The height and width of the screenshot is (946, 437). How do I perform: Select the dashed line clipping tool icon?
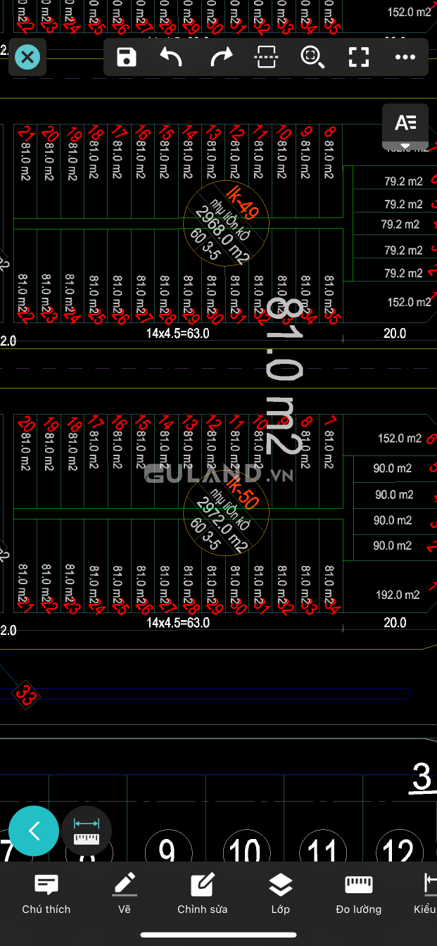click(x=266, y=57)
